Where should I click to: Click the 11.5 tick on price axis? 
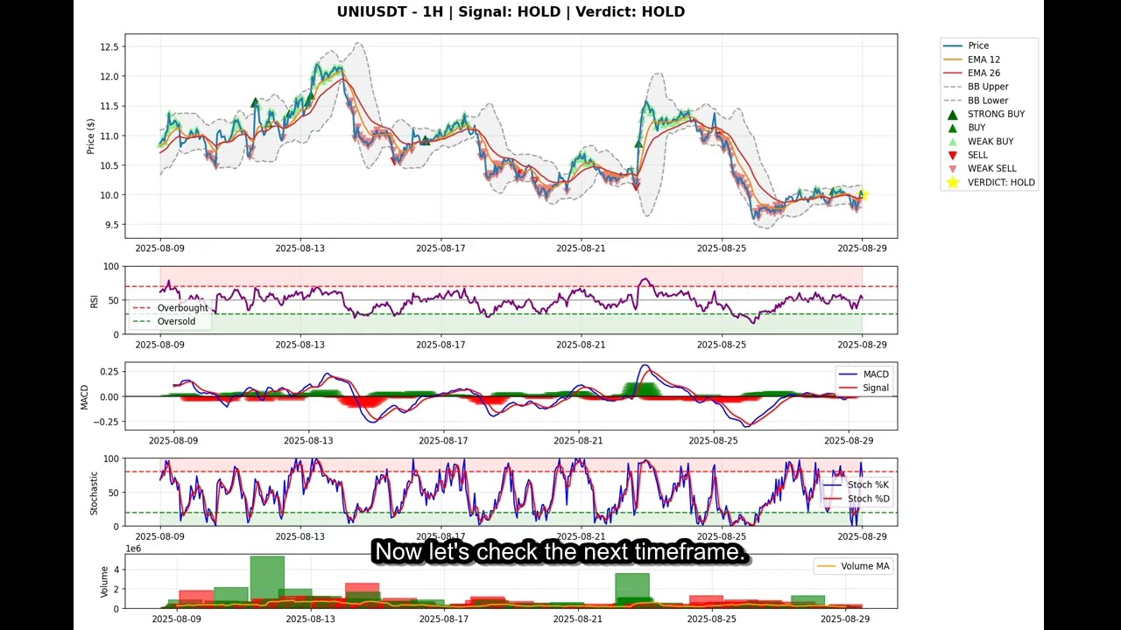[x=109, y=106]
